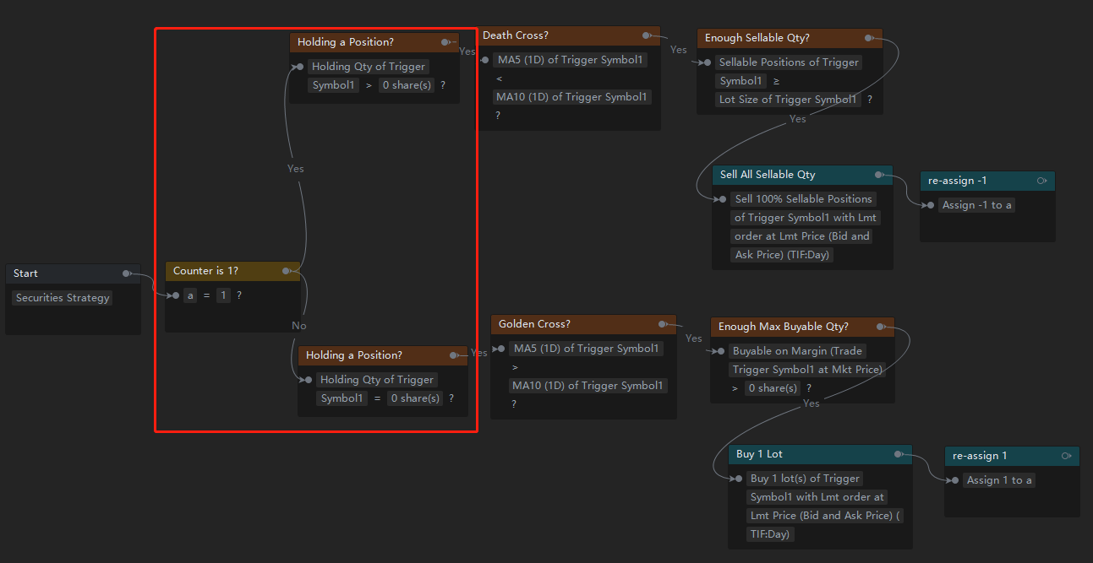Click the 'Trigger Symbol1 at Mkt Price)' chip
The width and height of the screenshot is (1093, 563).
coord(807,370)
